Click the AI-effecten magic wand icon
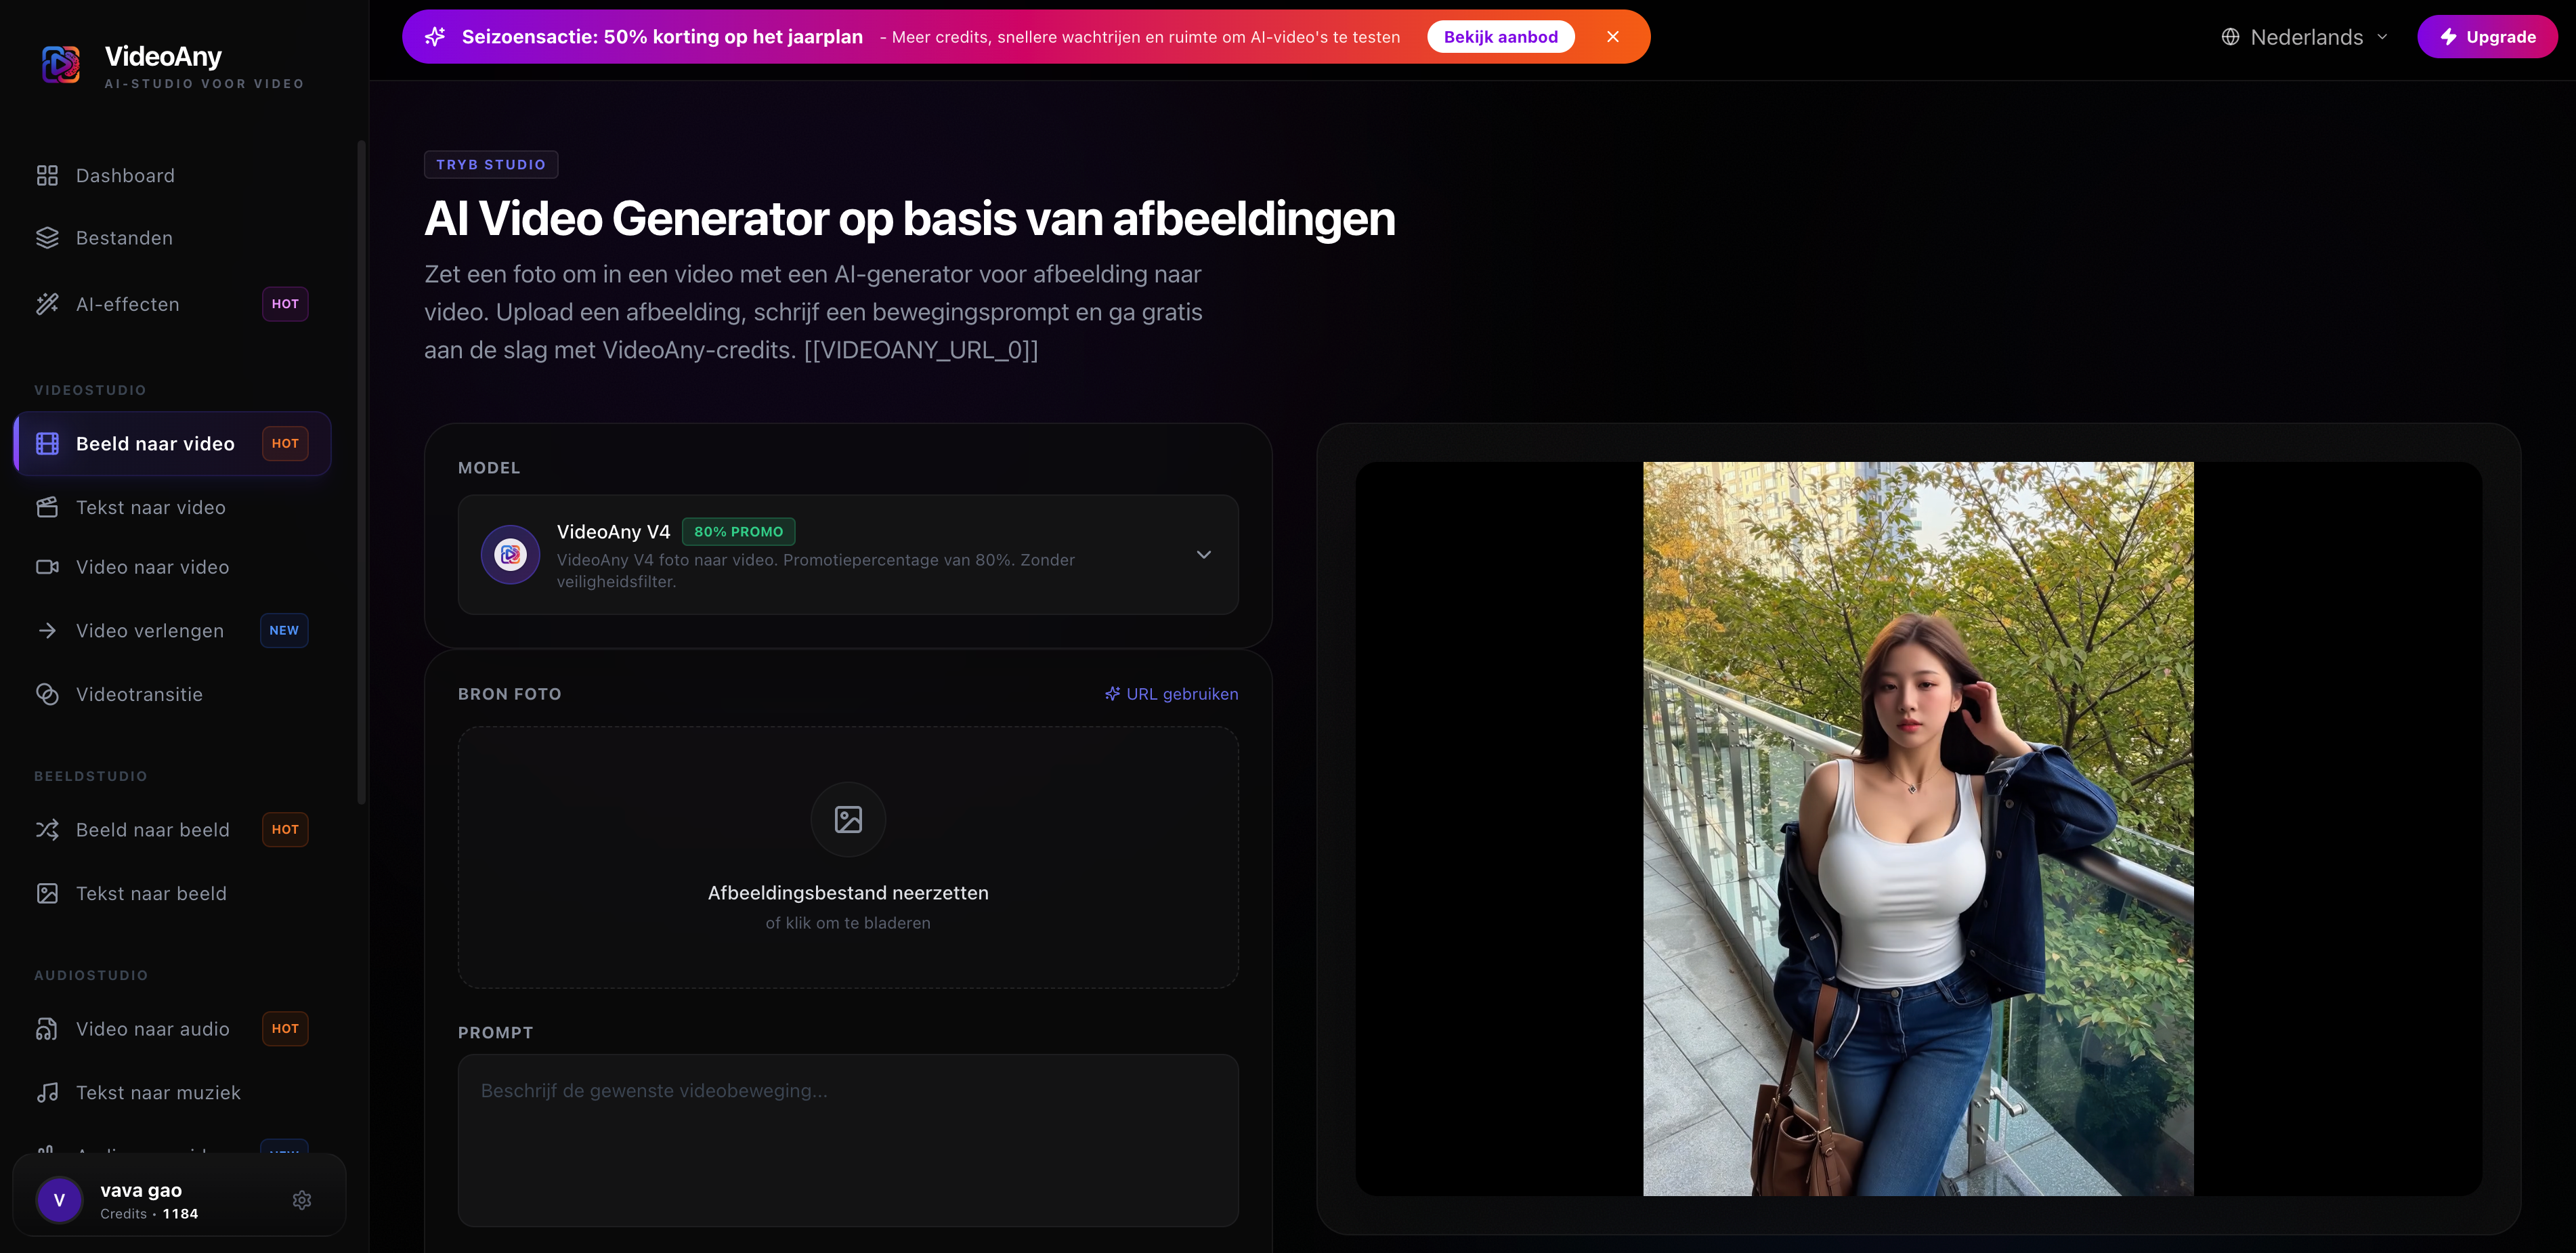This screenshot has height=1253, width=2576. point(47,304)
